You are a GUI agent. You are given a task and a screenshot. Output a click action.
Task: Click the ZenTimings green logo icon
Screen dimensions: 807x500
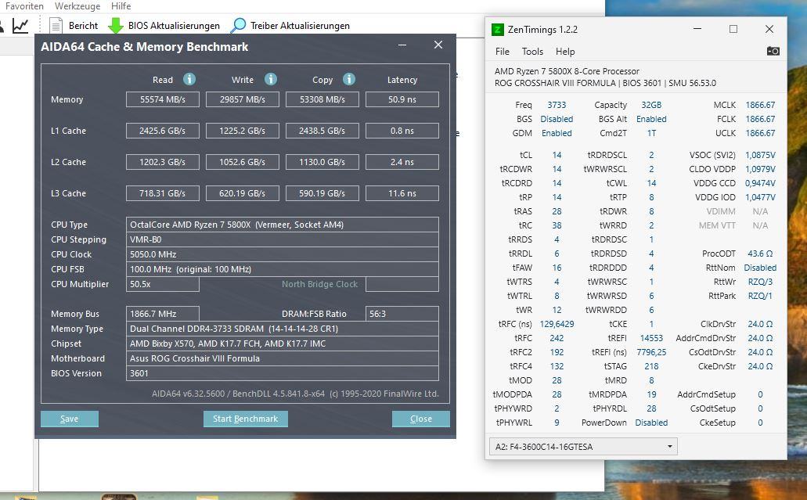coord(497,29)
